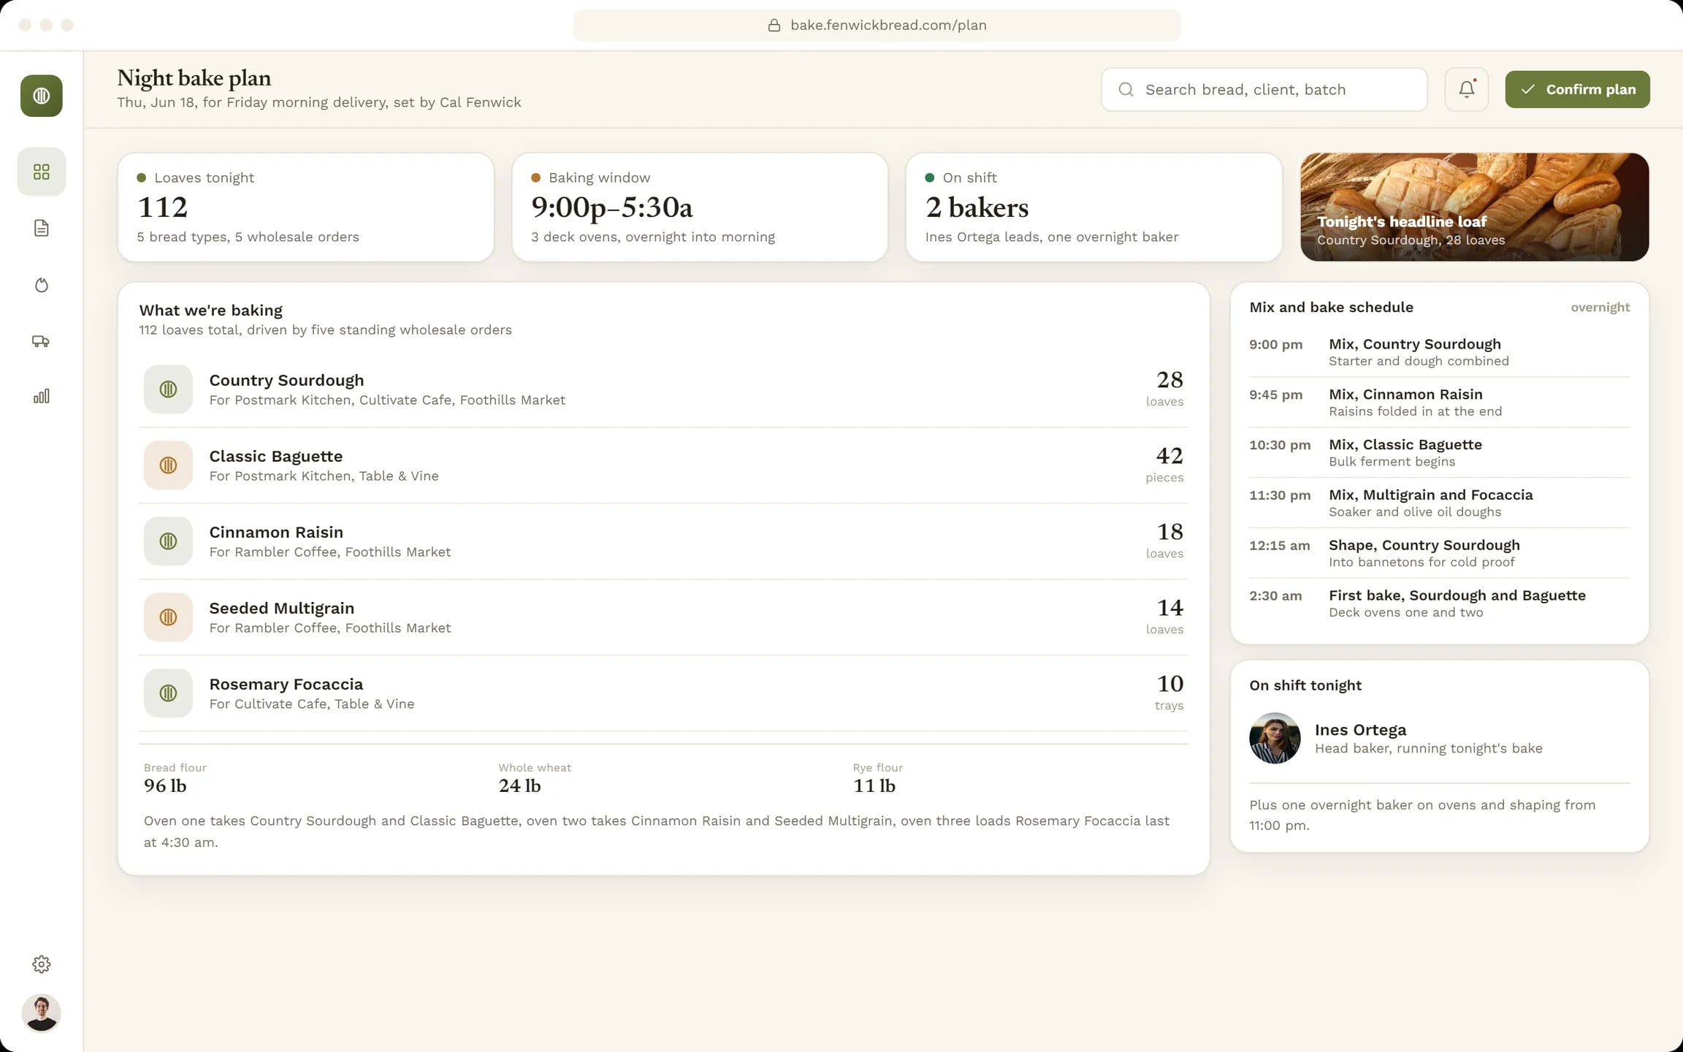Click the Classic Baguette row title

(x=276, y=457)
